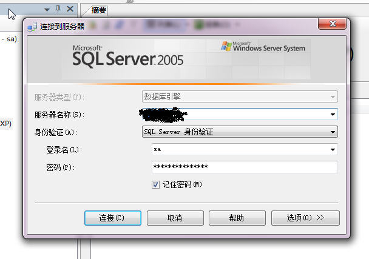The height and width of the screenshot is (259, 369).
Task: Click the server icon in dialog title bar
Action: pos(32,27)
